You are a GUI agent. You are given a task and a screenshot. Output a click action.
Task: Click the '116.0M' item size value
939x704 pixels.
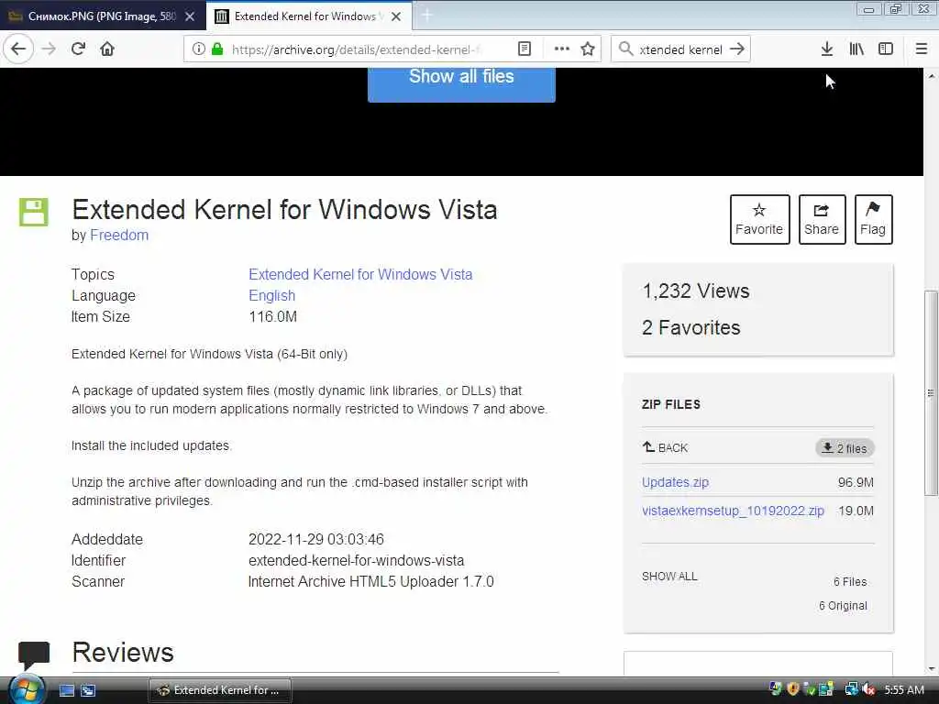272,316
